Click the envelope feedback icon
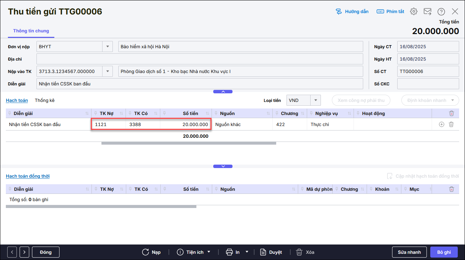 coord(428,11)
